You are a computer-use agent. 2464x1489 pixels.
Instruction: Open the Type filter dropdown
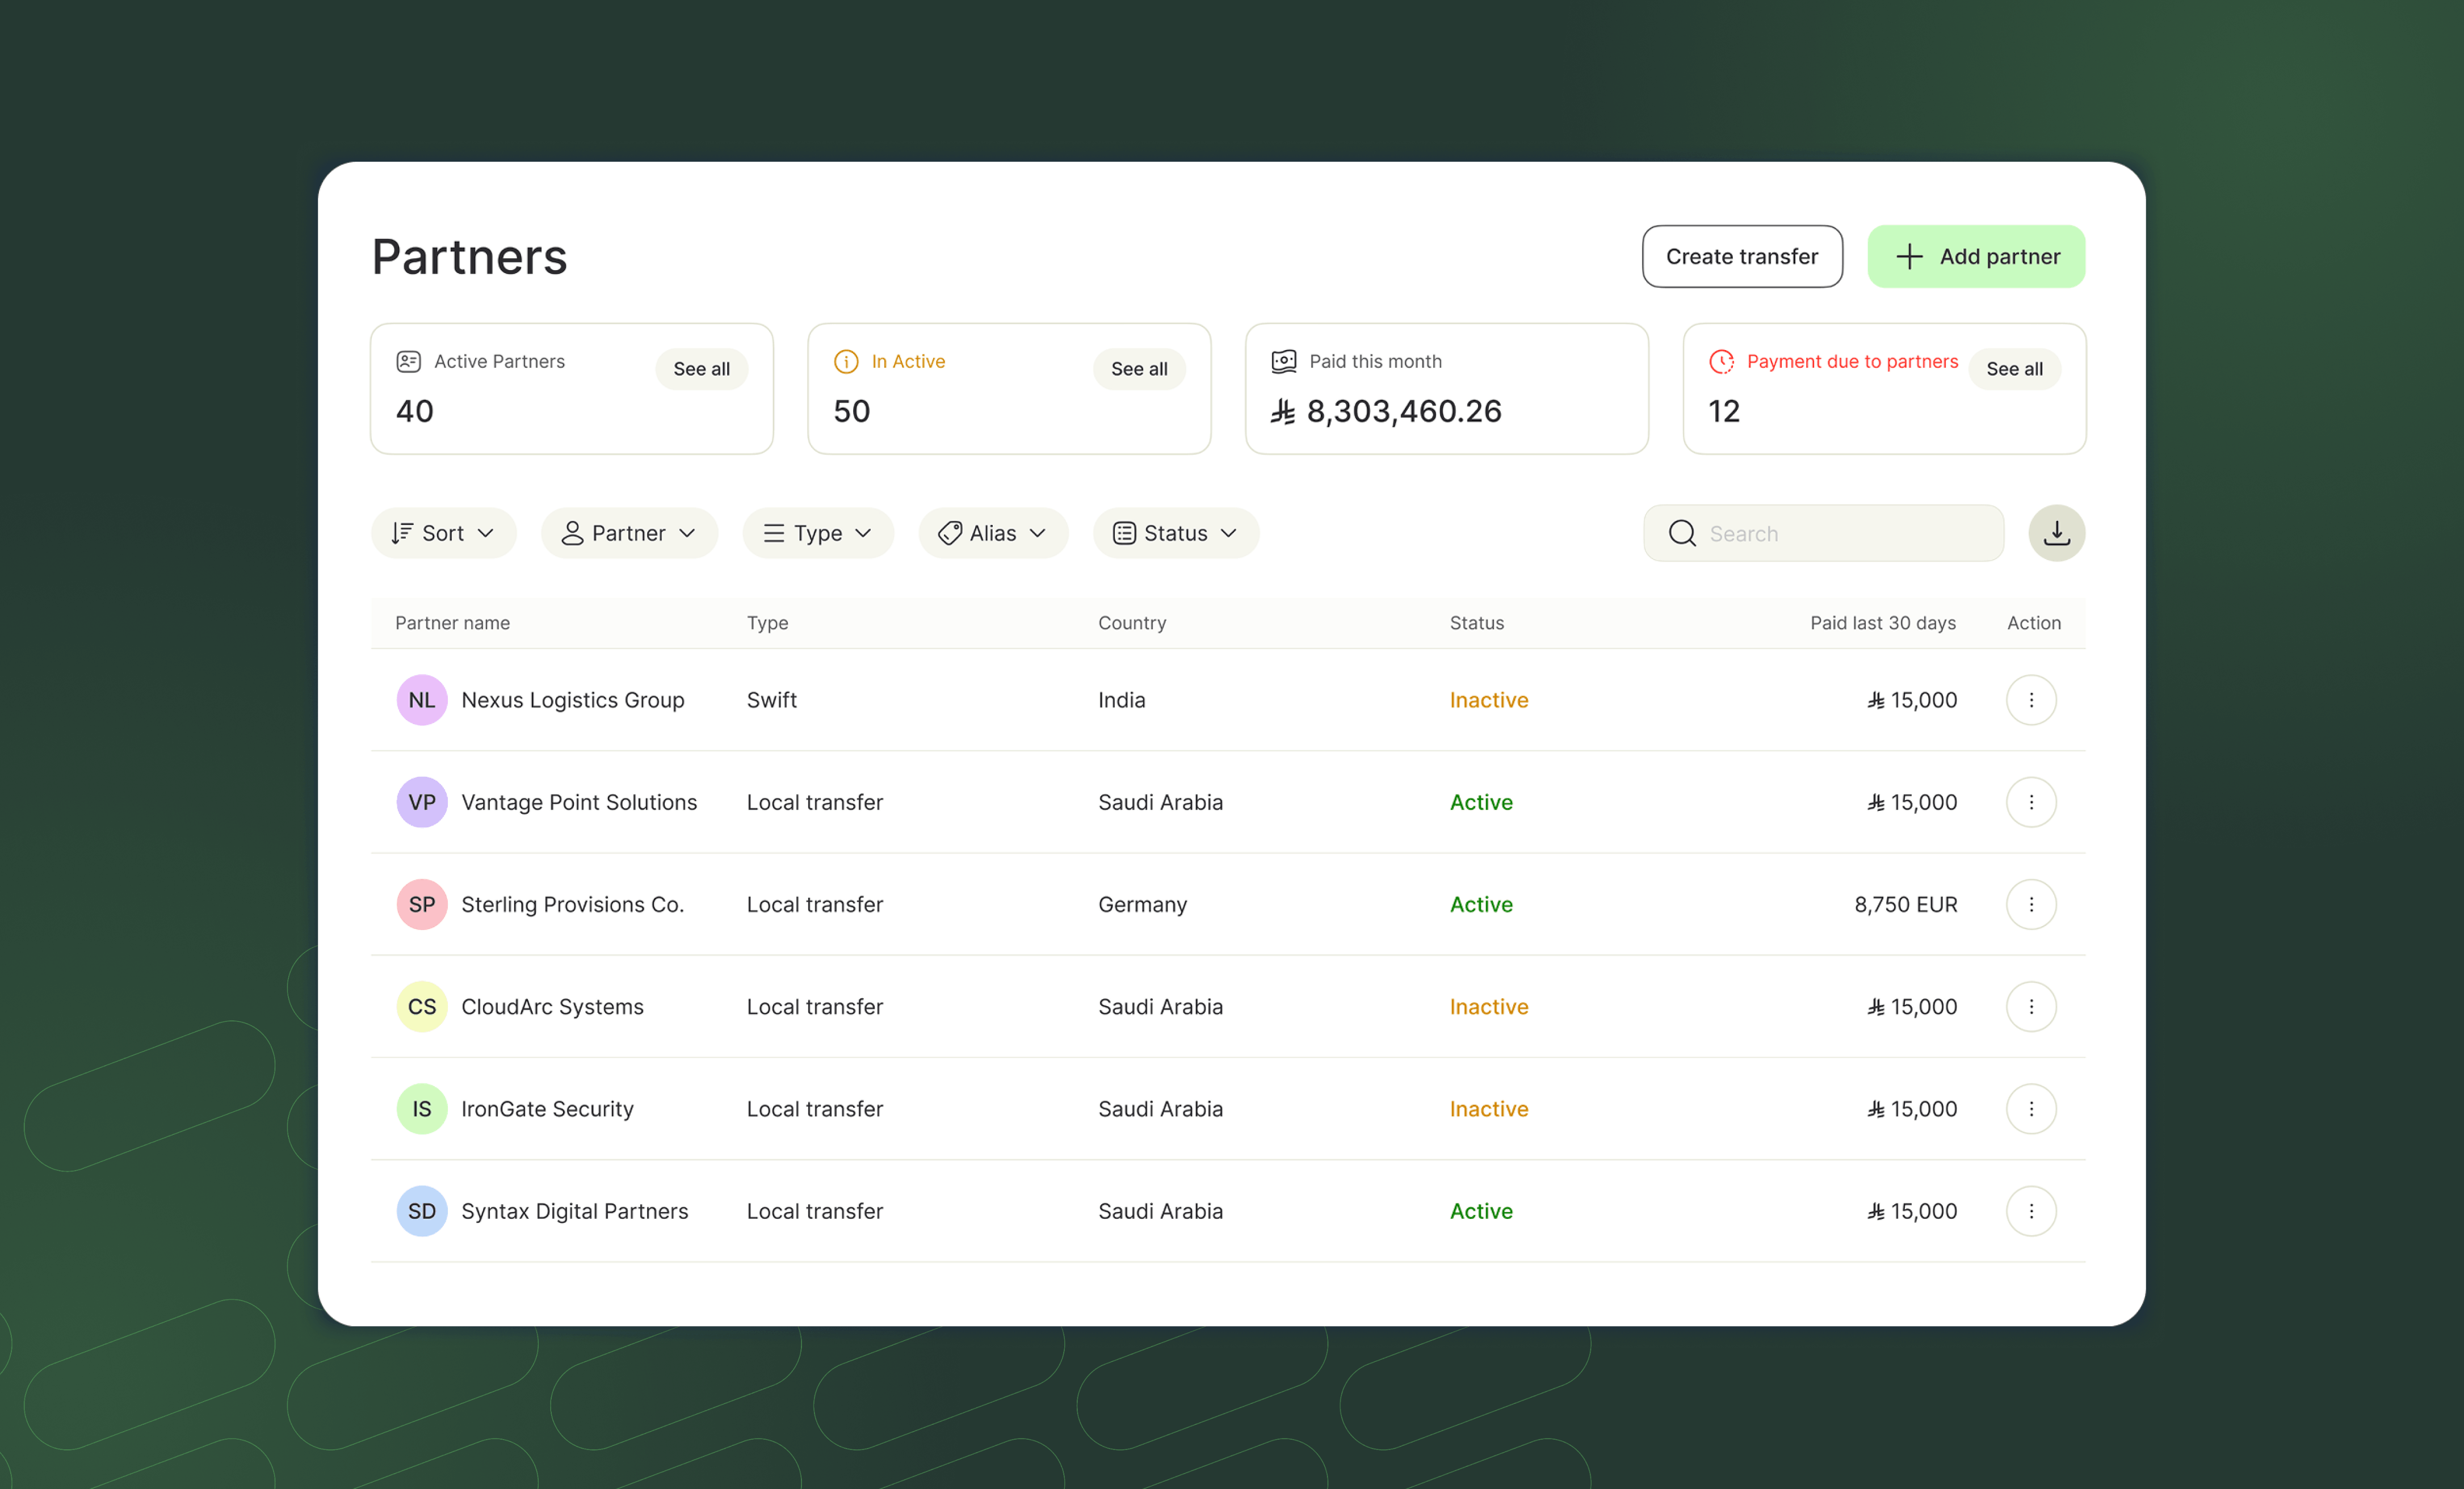click(818, 533)
